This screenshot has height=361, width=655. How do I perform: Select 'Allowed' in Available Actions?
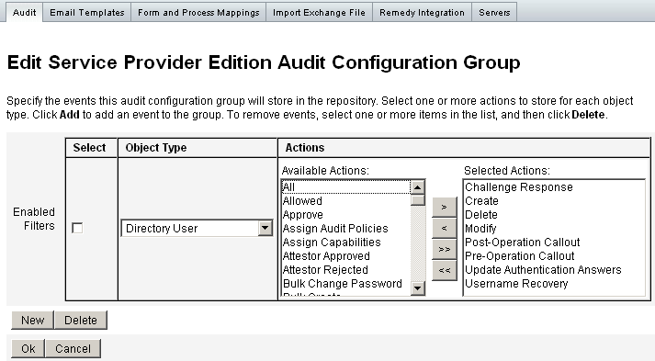click(x=346, y=201)
